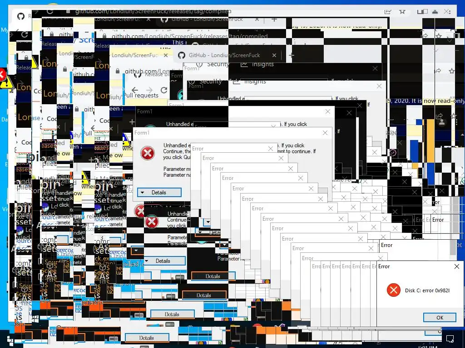Close the light-colored 'GitHub - Londiuh/ScreenFuck' tab
This screenshot has width=465, height=348.
pos(274,55)
